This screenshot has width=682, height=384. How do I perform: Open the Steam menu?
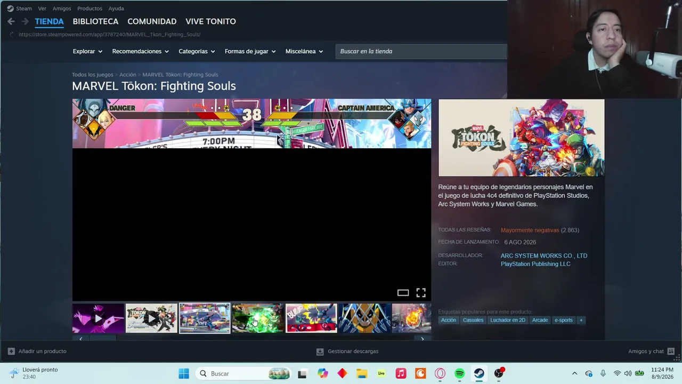pyautogui.click(x=20, y=9)
